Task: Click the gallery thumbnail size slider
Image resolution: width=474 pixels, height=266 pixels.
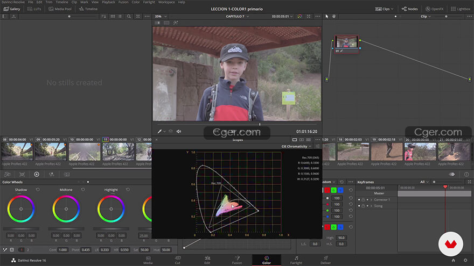Action: [69, 16]
